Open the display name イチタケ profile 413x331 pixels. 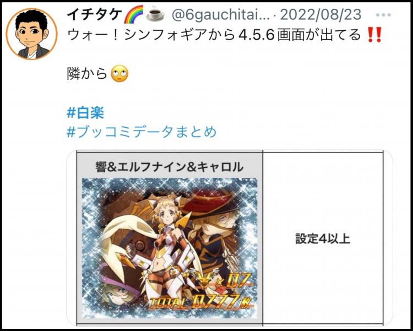point(94,14)
